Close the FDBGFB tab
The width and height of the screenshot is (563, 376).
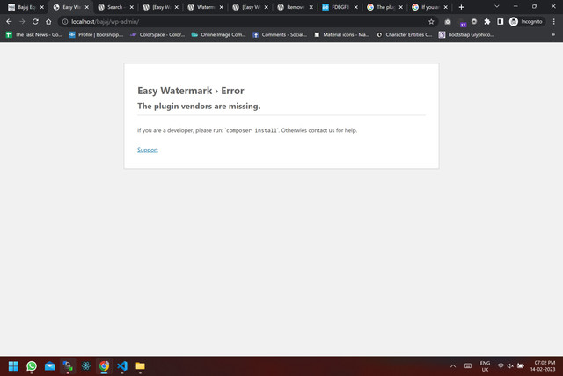click(x=356, y=7)
